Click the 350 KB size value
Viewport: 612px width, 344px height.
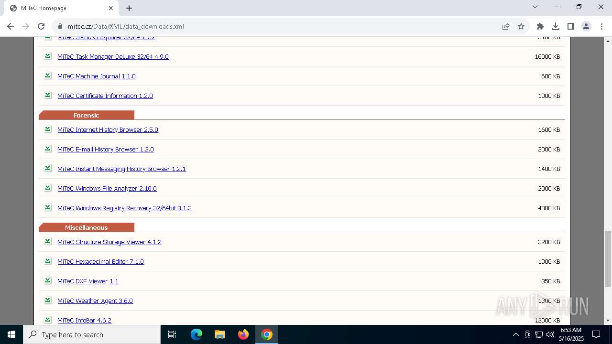550,281
